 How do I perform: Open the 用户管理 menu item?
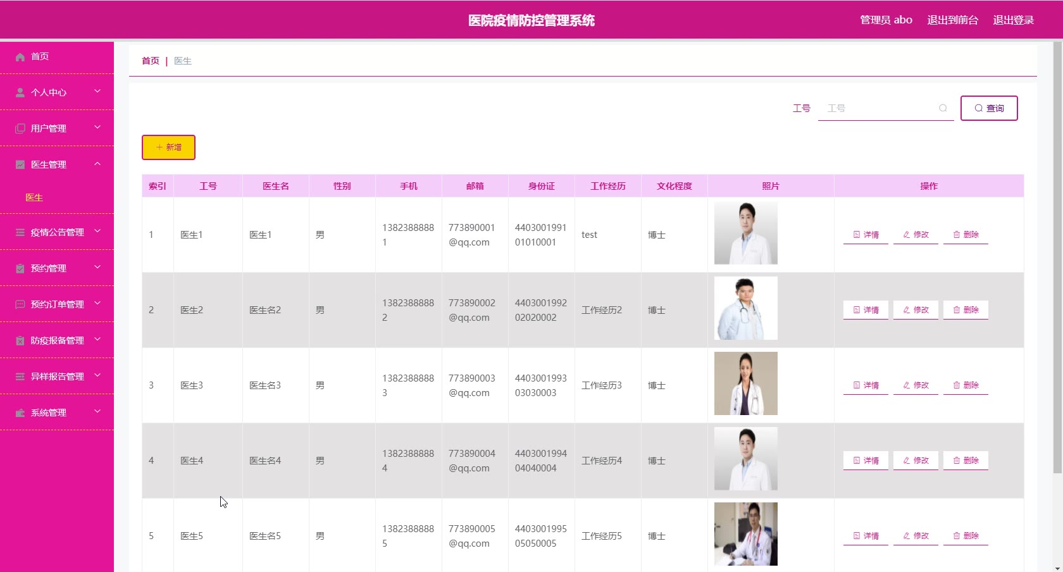[57, 128]
